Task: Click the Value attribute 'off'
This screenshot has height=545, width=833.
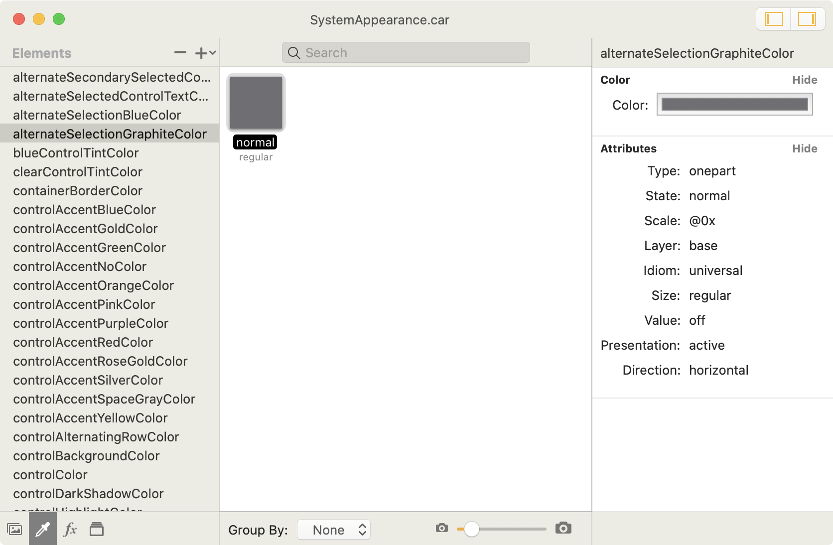Action: [x=697, y=320]
